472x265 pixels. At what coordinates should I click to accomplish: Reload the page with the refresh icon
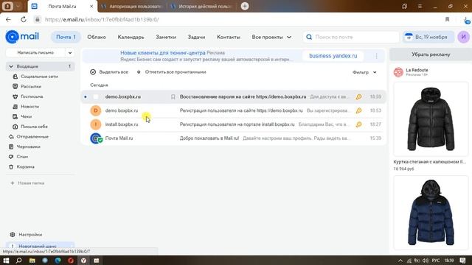pos(23,20)
